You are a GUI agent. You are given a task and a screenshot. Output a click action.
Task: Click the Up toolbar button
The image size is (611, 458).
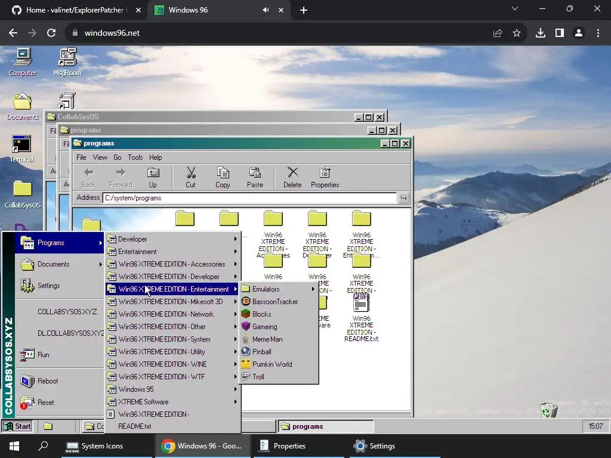pyautogui.click(x=153, y=177)
